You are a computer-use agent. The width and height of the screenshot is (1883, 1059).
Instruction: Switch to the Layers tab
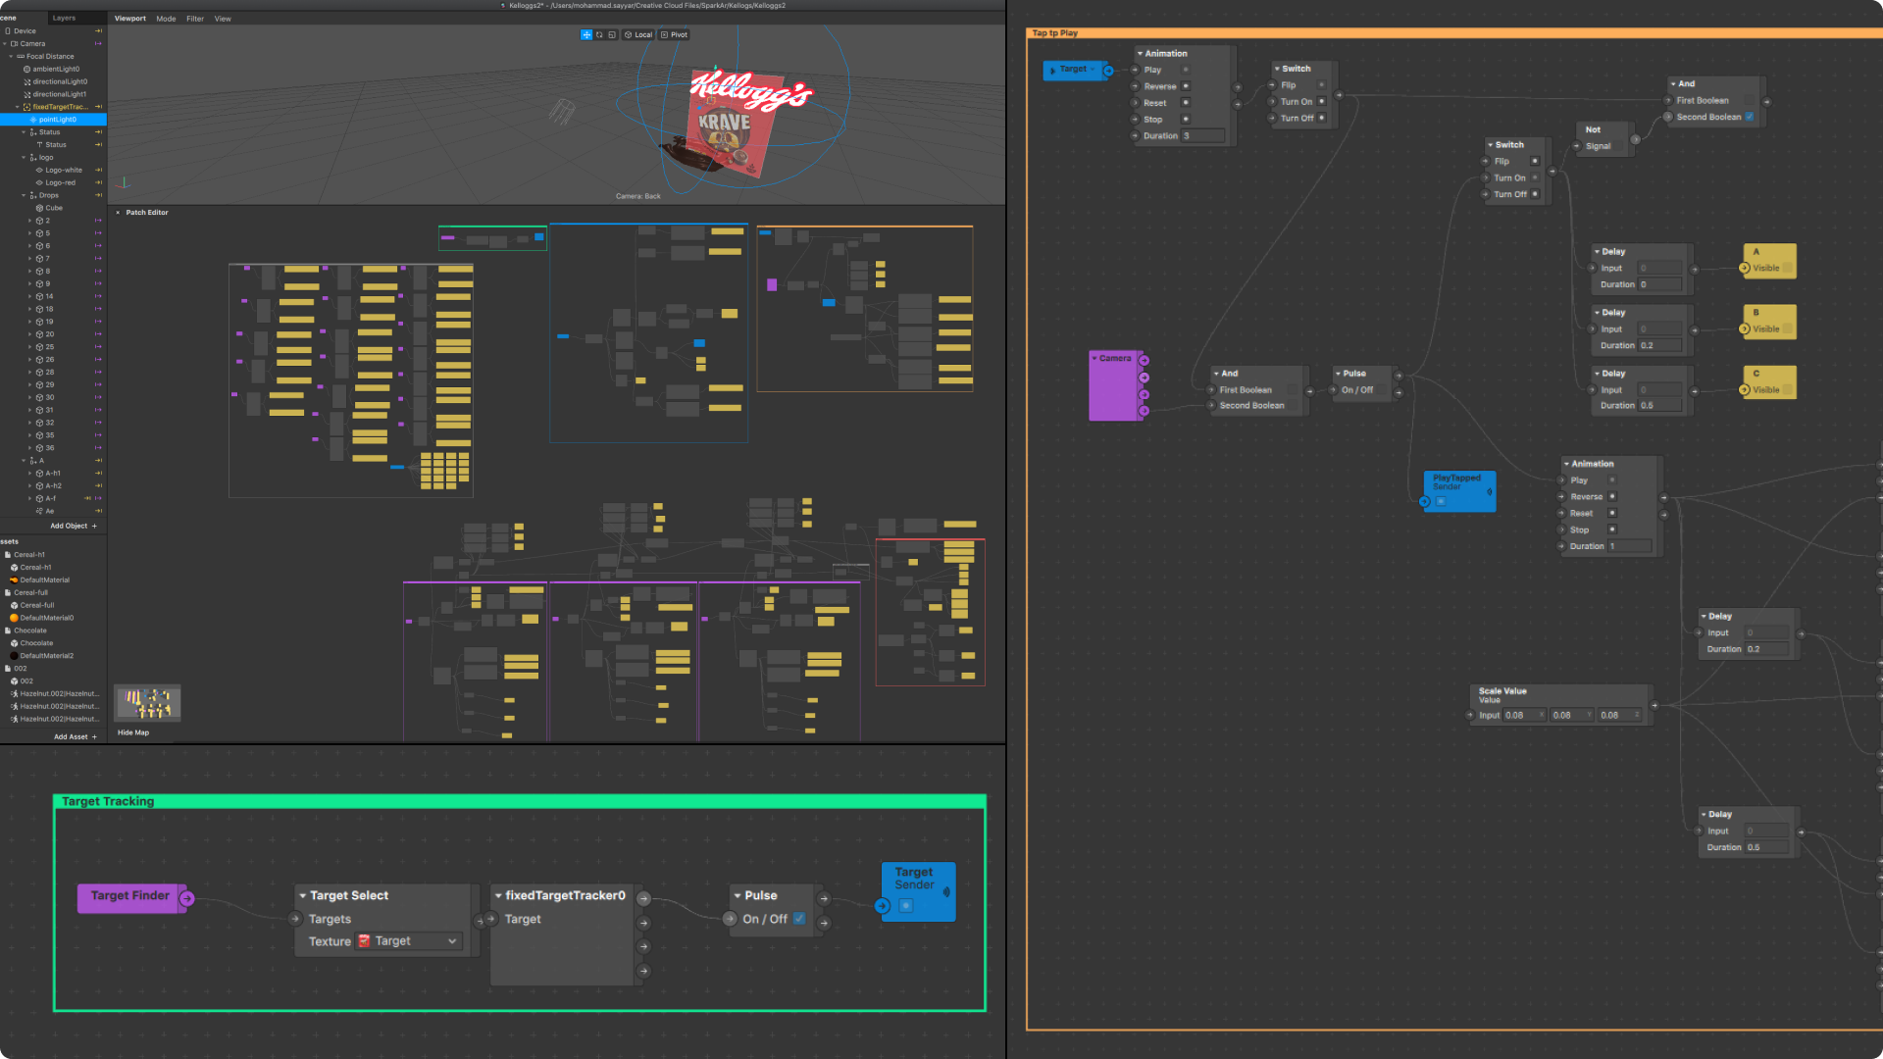(x=64, y=18)
